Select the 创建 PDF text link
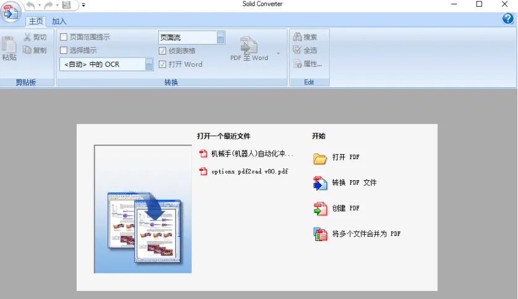Screen dimensions: 518x299 346,208
